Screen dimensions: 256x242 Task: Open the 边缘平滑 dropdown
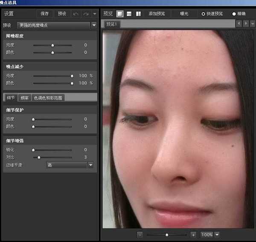pyautogui.click(x=90, y=165)
